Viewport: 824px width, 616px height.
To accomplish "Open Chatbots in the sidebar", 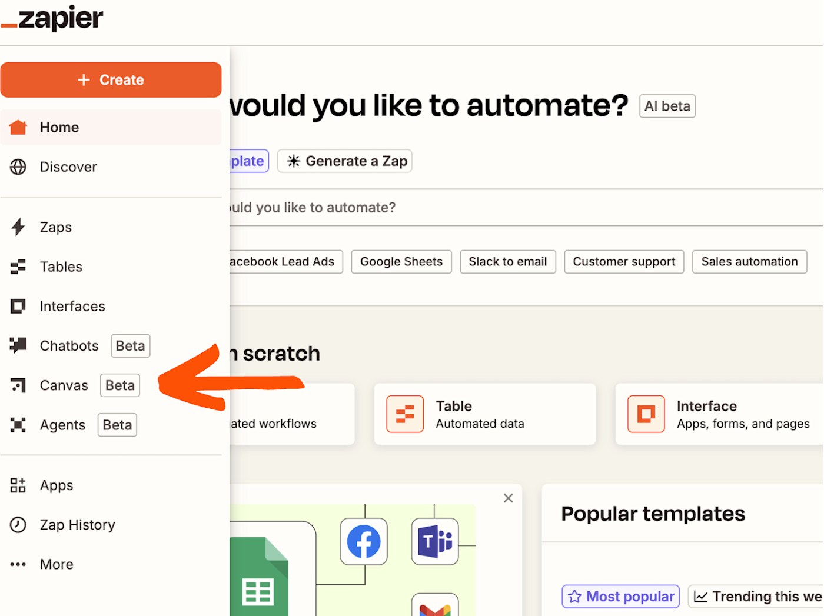I will coord(69,345).
